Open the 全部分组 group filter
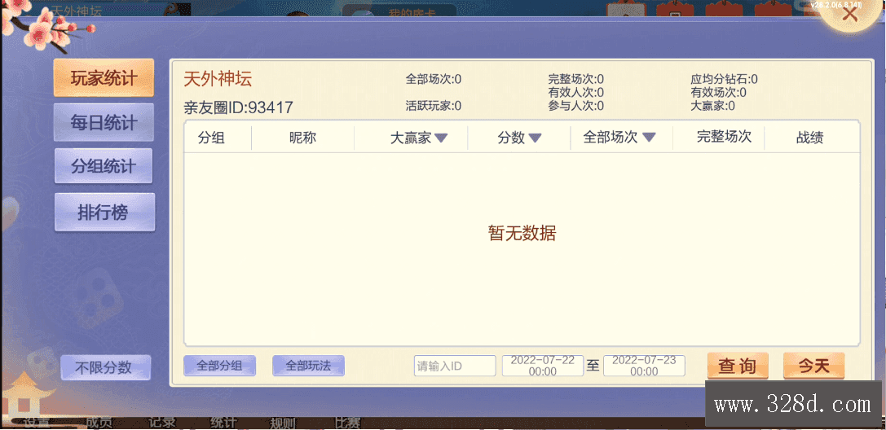 pyautogui.click(x=219, y=366)
